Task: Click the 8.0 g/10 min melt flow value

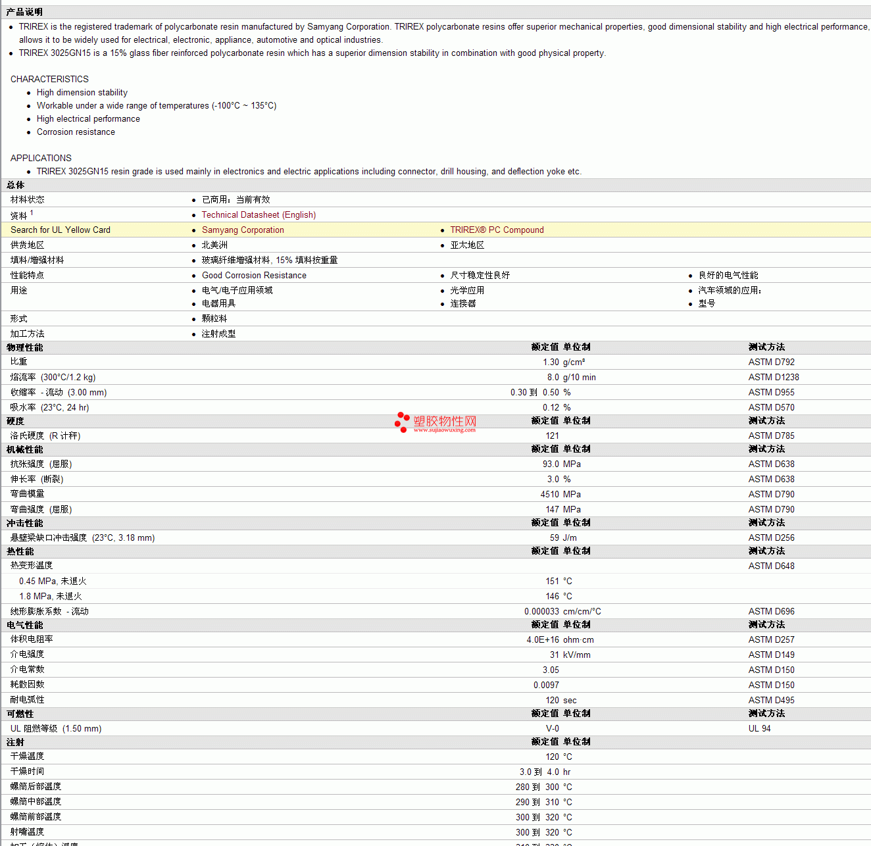Action: (571, 378)
